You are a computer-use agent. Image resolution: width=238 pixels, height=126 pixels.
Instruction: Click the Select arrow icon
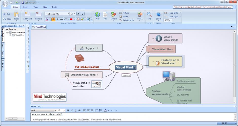pos(158,15)
